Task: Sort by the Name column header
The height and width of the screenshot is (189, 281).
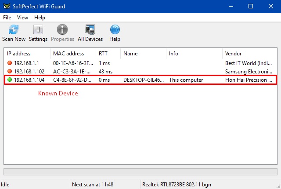Action: 144,54
